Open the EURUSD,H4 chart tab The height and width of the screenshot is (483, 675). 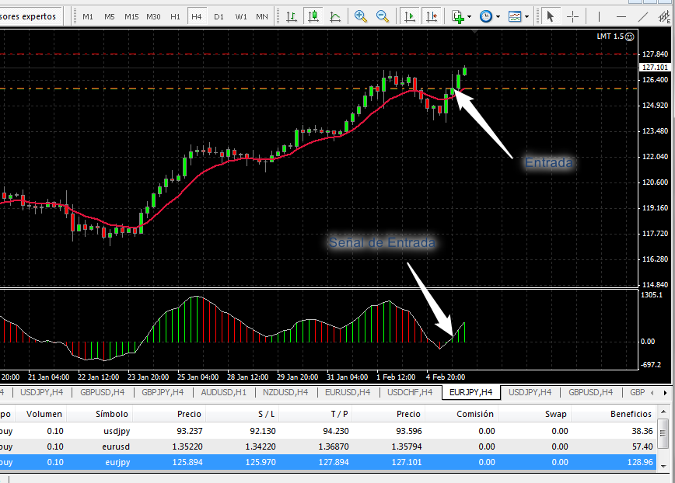coord(348,392)
